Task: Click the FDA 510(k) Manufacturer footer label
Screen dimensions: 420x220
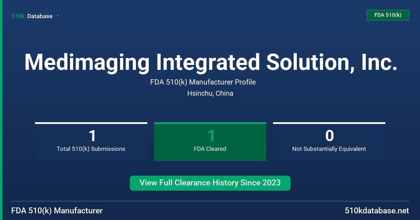Action: pyautogui.click(x=57, y=211)
